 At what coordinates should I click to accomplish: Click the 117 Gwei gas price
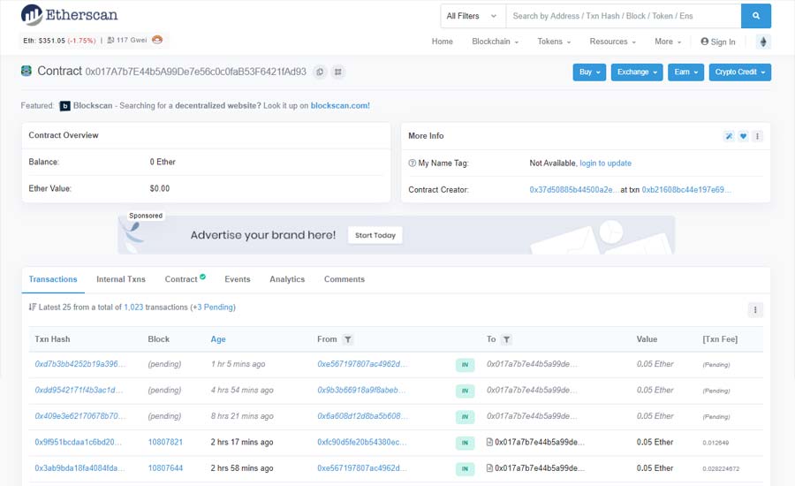(x=132, y=40)
